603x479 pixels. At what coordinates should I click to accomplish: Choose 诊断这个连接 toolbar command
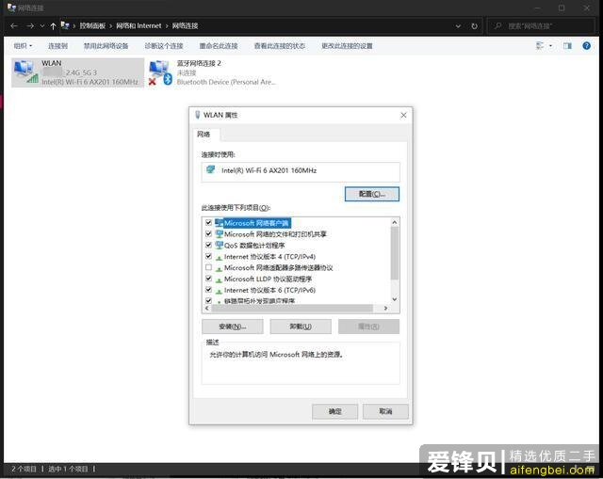(x=164, y=46)
